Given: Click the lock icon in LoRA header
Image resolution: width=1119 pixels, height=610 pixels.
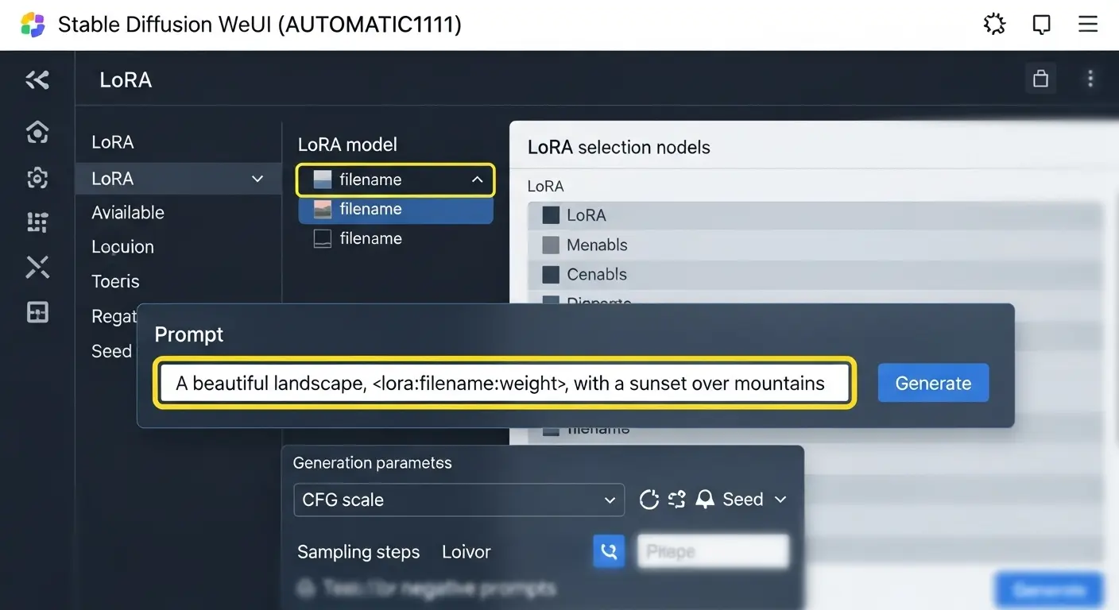Looking at the screenshot, I should tap(1040, 79).
